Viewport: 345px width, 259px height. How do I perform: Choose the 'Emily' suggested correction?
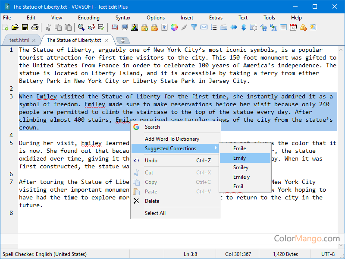[x=239, y=158]
